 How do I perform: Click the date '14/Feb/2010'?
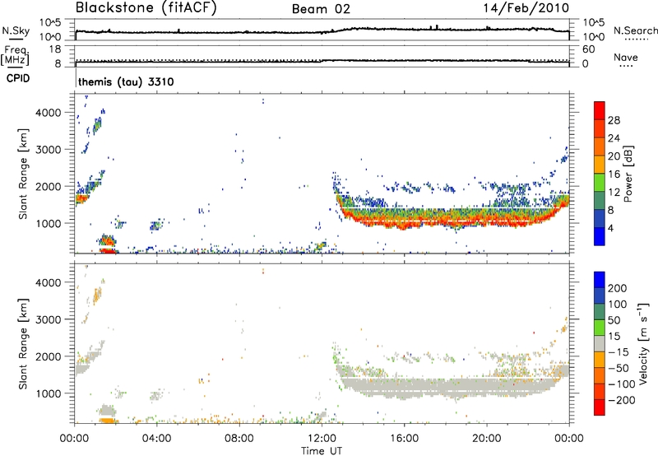(x=526, y=8)
